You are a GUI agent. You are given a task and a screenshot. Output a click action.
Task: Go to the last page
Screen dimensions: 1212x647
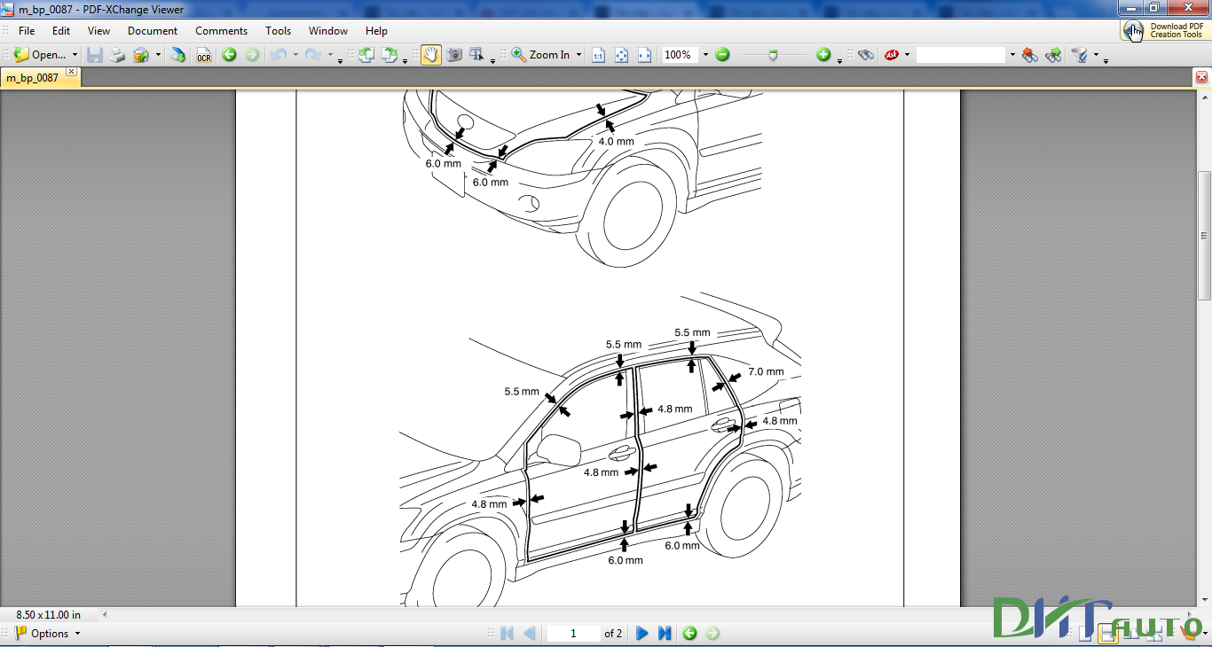click(x=665, y=634)
